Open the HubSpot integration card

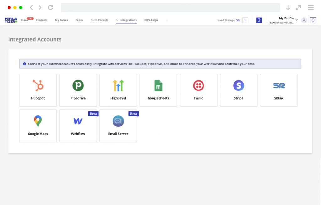click(38, 90)
